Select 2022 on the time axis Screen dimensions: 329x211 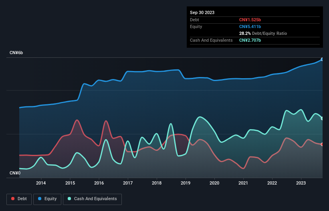click(272, 183)
